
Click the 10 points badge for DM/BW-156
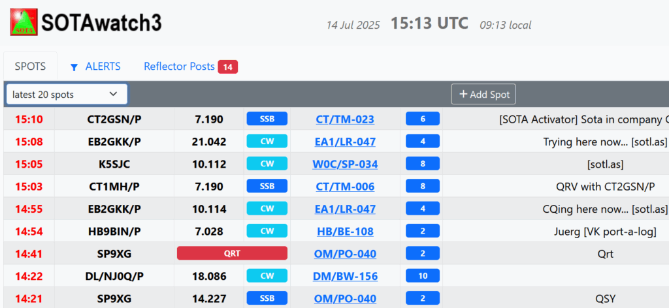(423, 276)
